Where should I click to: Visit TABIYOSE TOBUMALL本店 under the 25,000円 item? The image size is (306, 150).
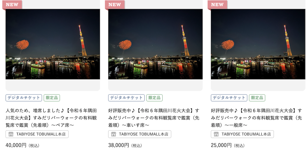242,134
